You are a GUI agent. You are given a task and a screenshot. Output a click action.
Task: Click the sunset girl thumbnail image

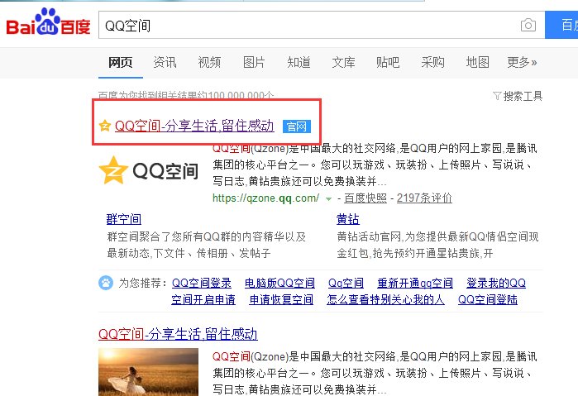tap(148, 372)
